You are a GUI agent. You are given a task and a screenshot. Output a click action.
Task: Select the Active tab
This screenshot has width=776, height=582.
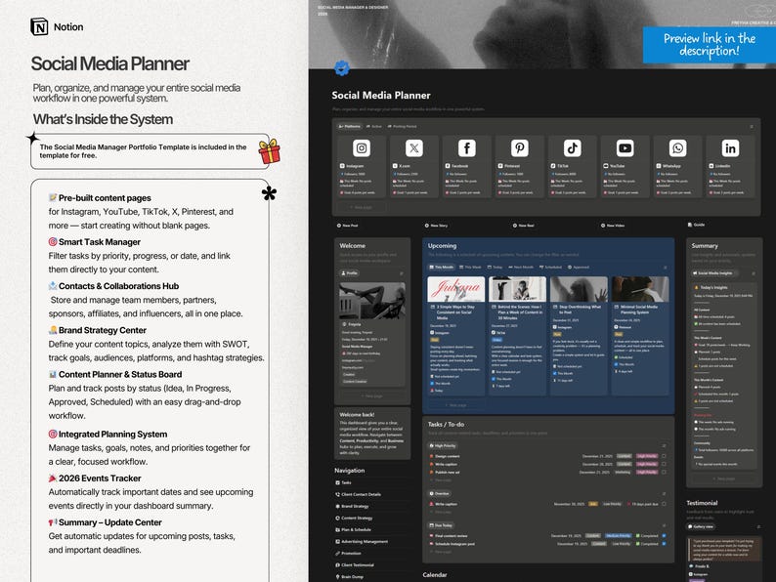click(374, 127)
